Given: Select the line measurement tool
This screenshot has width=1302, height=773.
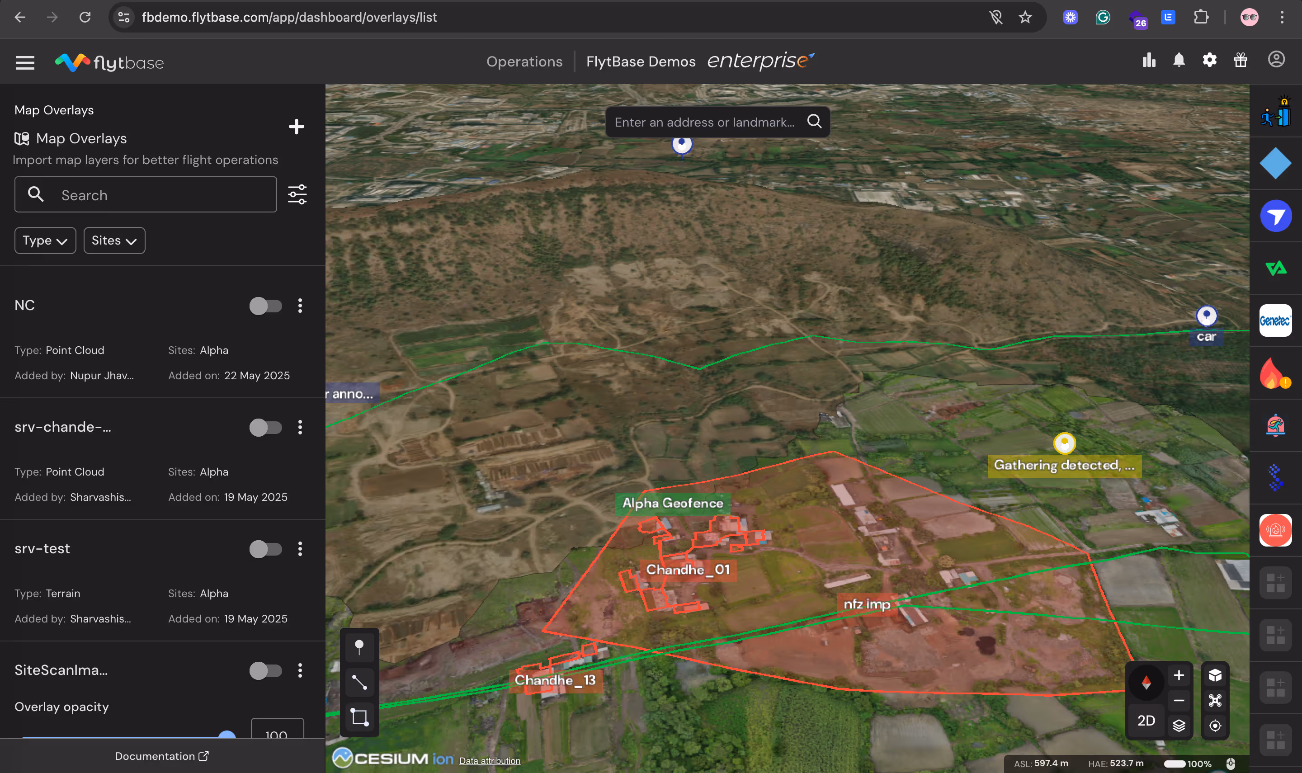Looking at the screenshot, I should [x=359, y=682].
